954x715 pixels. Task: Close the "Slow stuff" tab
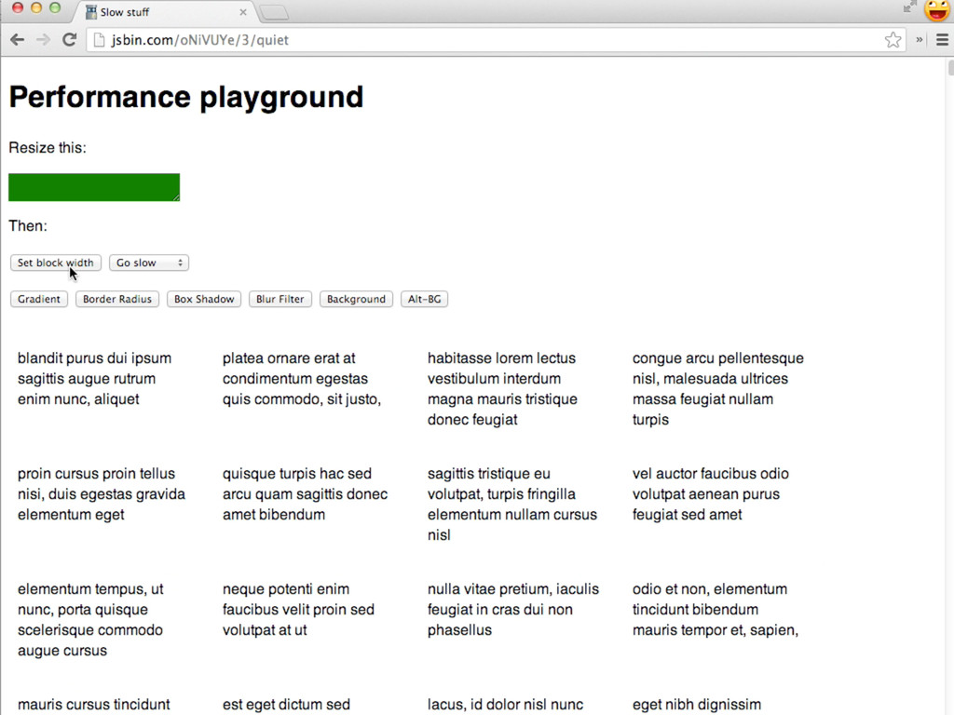pos(243,12)
